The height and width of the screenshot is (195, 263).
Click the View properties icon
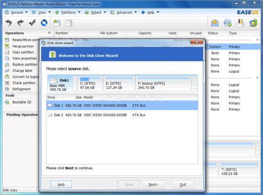click(7, 58)
